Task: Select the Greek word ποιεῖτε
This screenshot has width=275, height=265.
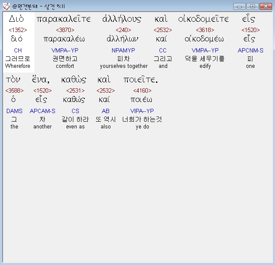Action: 141,80
